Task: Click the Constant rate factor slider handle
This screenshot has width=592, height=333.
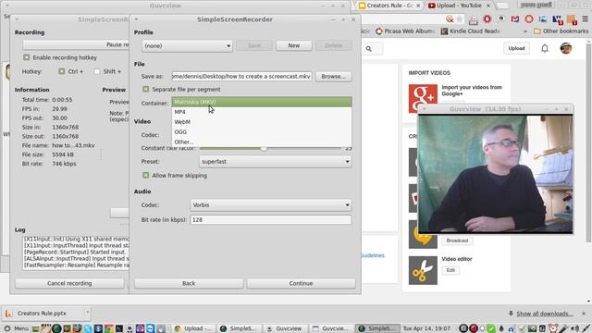Action: click(x=264, y=148)
